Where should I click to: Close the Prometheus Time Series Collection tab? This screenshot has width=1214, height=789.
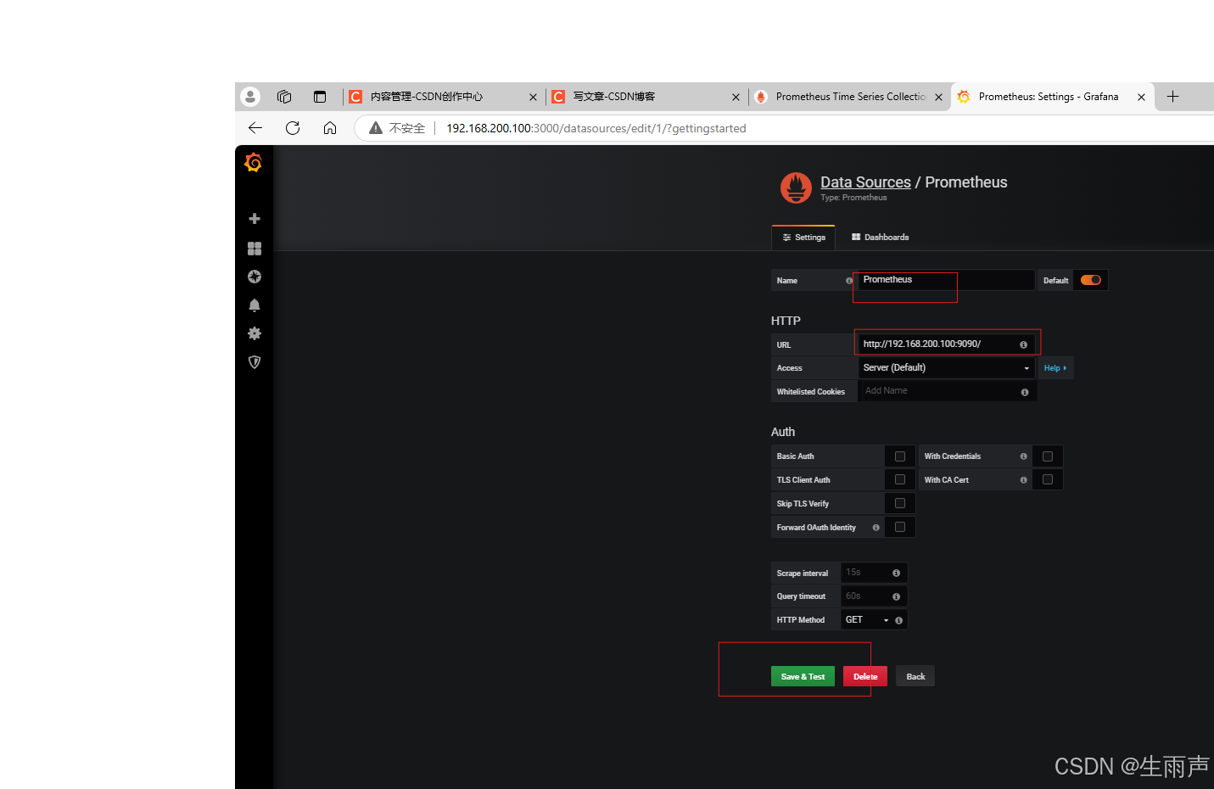(938, 98)
